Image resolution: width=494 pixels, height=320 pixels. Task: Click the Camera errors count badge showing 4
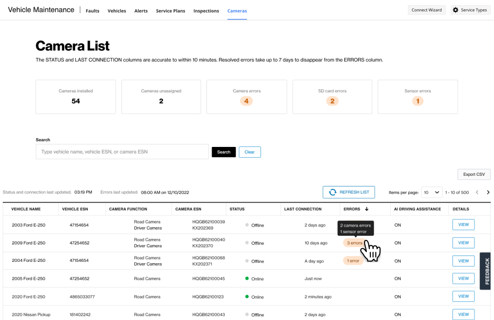tap(246, 101)
